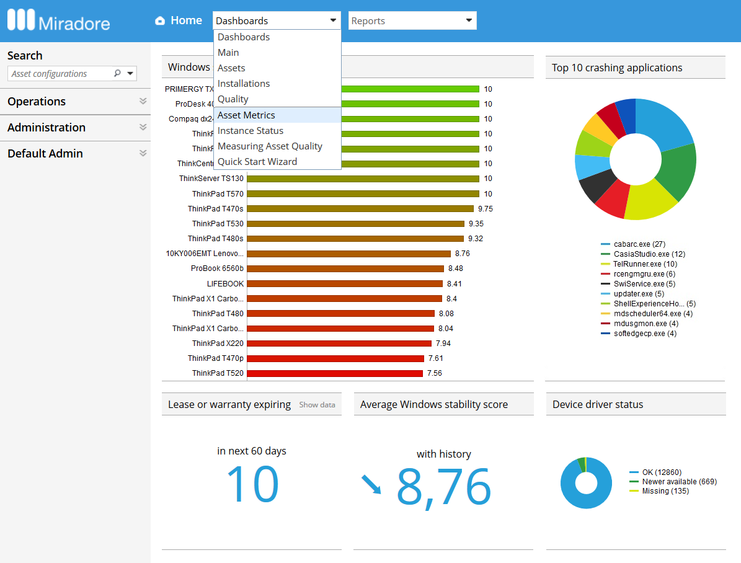Click the SwiService.exe legend entry

point(638,284)
